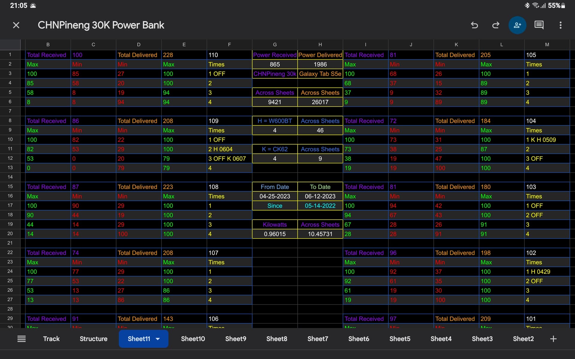Select cell with value 26017
Image resolution: width=575 pixels, height=359 pixels.
tap(320, 102)
